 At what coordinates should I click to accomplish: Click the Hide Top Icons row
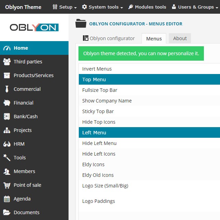pyautogui.click(x=149, y=122)
